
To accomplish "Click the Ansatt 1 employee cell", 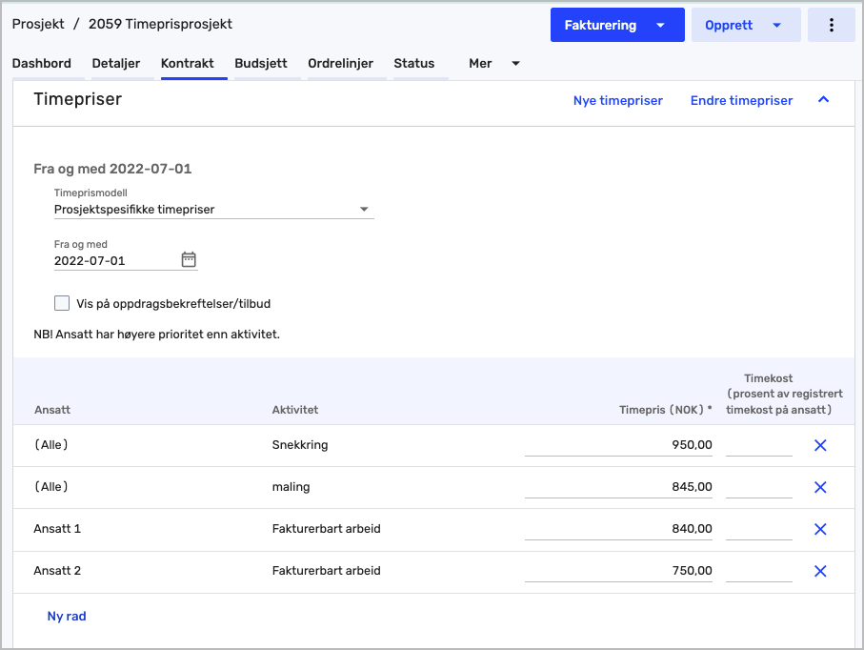I will [x=57, y=529].
